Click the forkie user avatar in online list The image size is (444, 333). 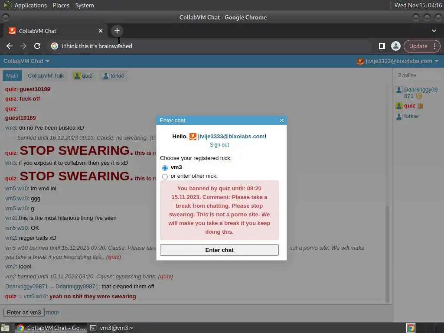click(x=399, y=116)
